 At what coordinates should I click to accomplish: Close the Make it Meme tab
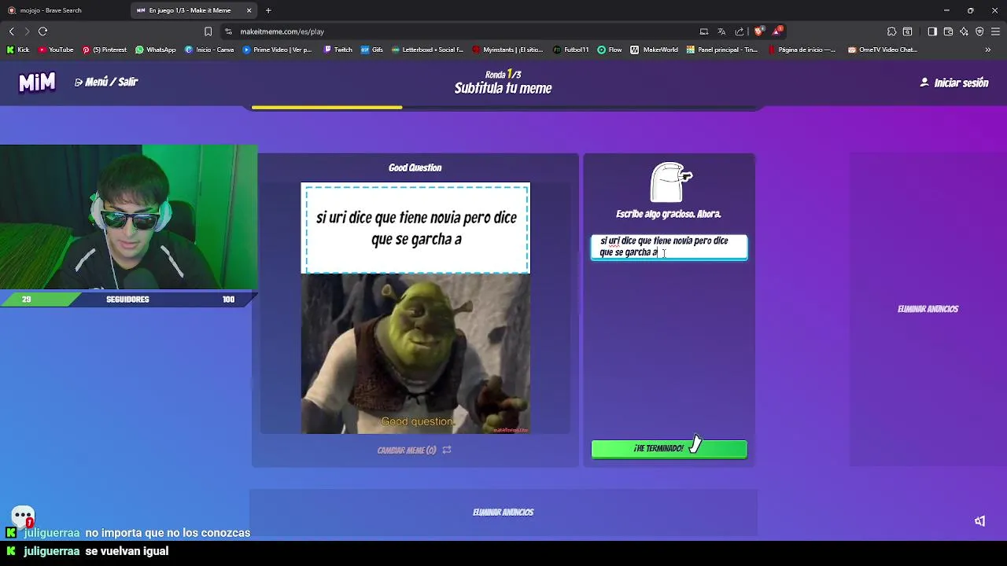(x=249, y=10)
